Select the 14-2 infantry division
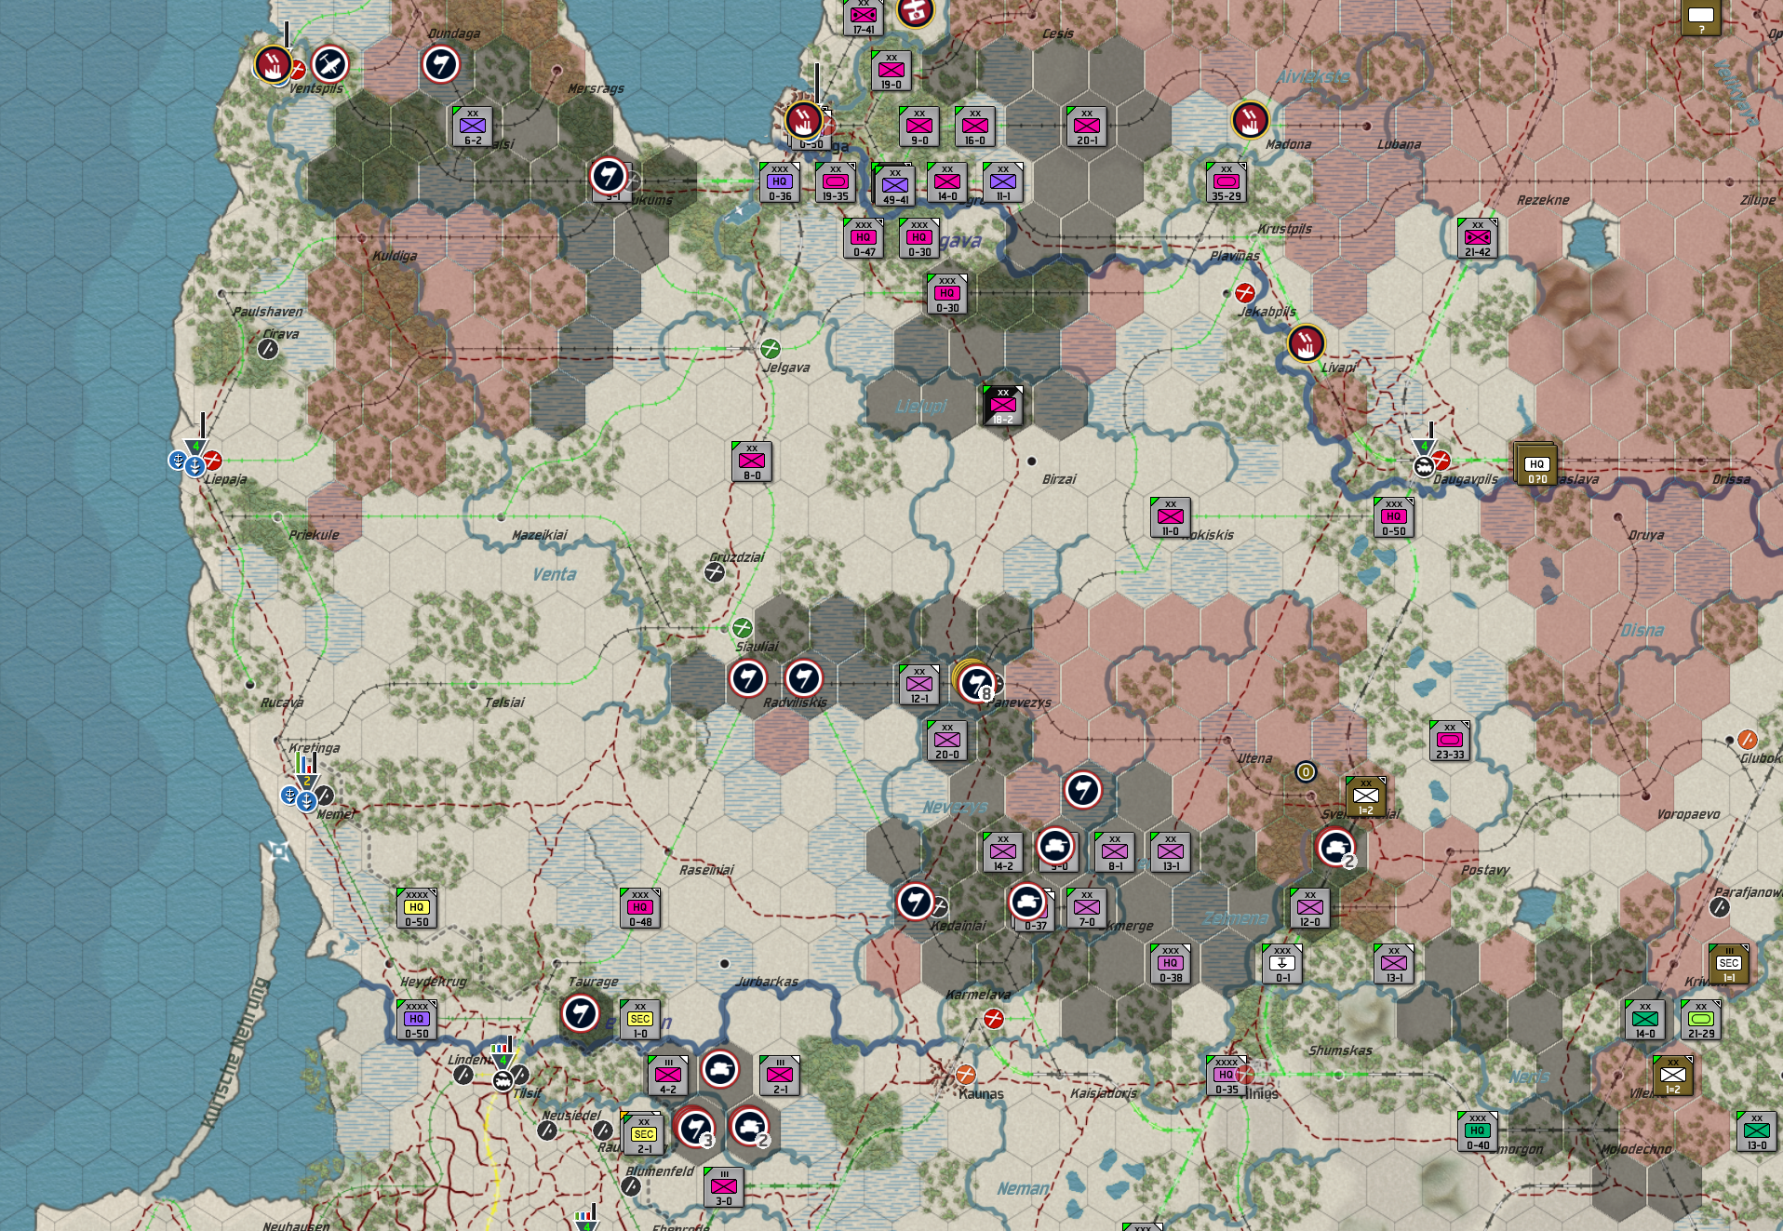 (x=1003, y=852)
